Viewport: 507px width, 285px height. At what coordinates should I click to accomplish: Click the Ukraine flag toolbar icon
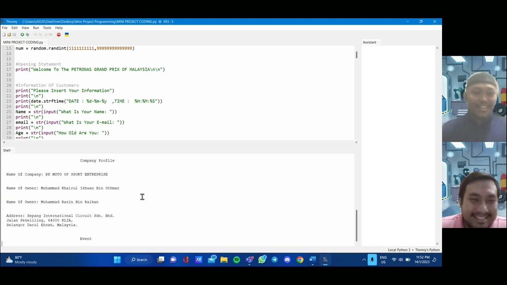tap(67, 34)
